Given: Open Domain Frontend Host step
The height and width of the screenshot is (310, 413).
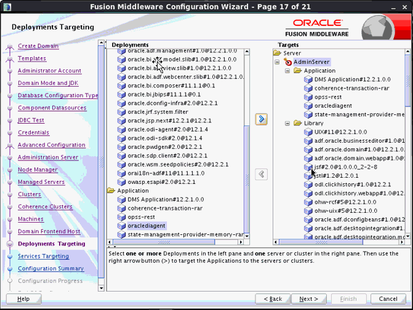Looking at the screenshot, I should pyautogui.click(x=49, y=232).
